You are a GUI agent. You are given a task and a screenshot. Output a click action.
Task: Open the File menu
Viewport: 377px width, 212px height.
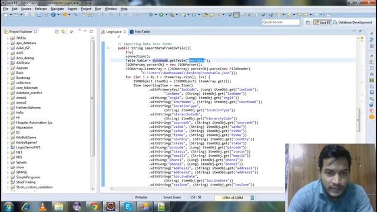(x=5, y=9)
